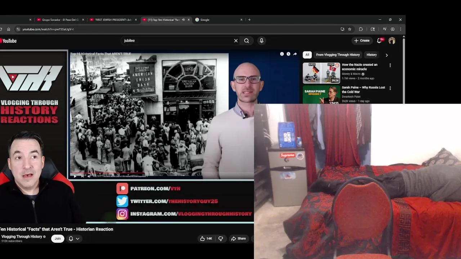Click the share arrow icon on player

click(x=295, y=54)
